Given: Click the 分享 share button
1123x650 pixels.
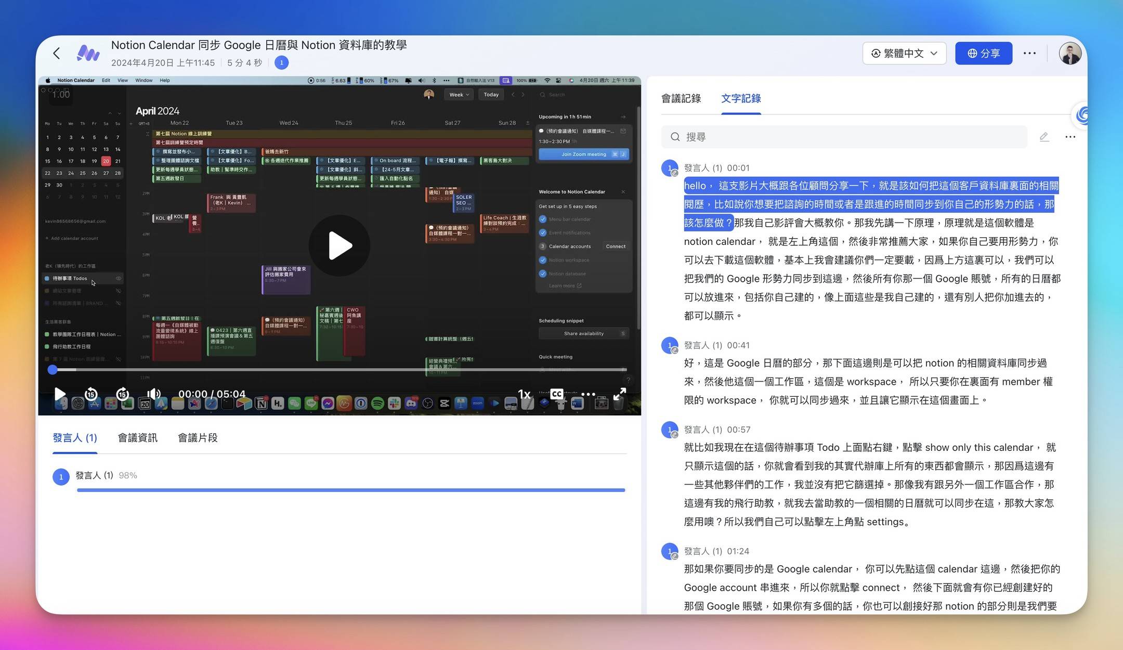Looking at the screenshot, I should pos(983,53).
